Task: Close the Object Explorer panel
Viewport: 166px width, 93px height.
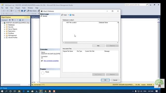Action: coord(29,17)
